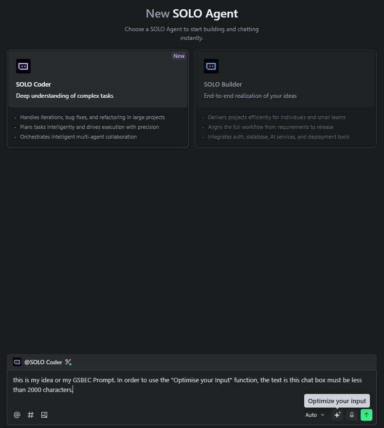Select the SOLO Builder agent card
Screen dimensions: 384x428
285,79
